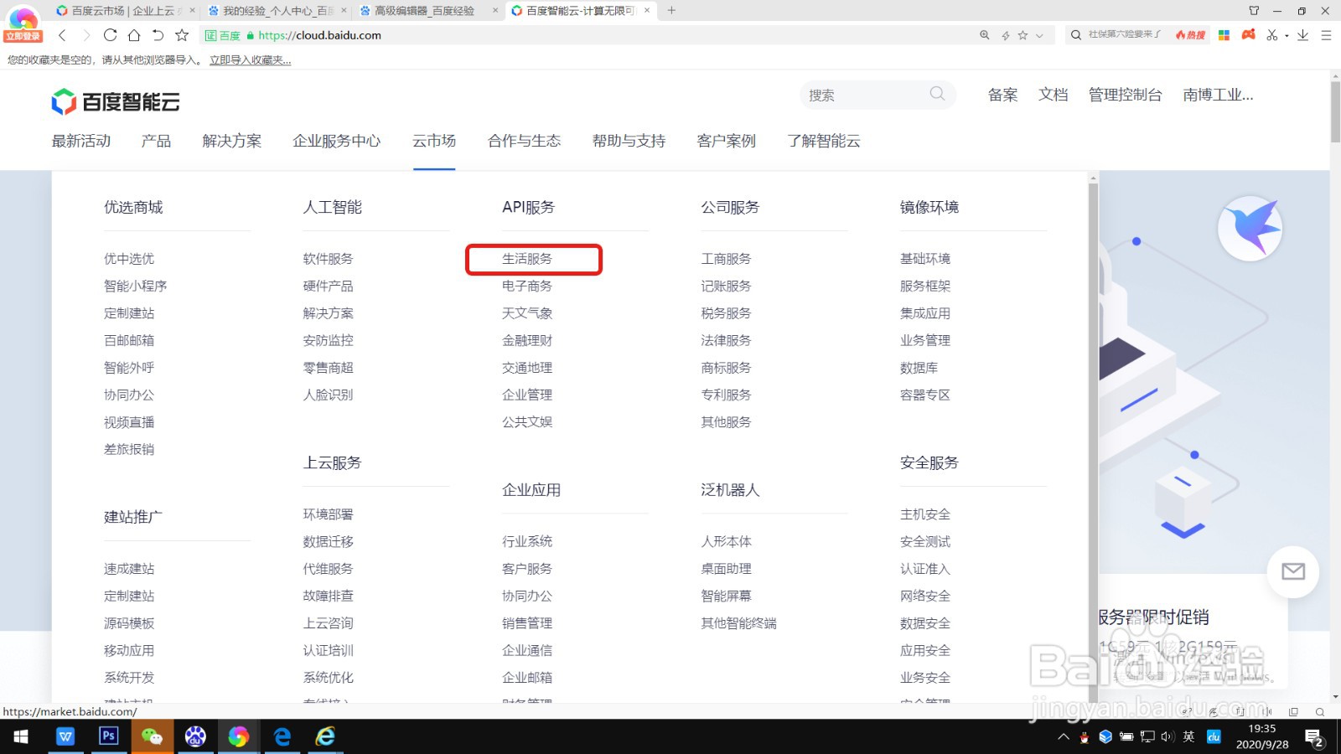Click the restore closed tab icon
Viewport: 1341px width, 754px height.
pyautogui.click(x=158, y=35)
